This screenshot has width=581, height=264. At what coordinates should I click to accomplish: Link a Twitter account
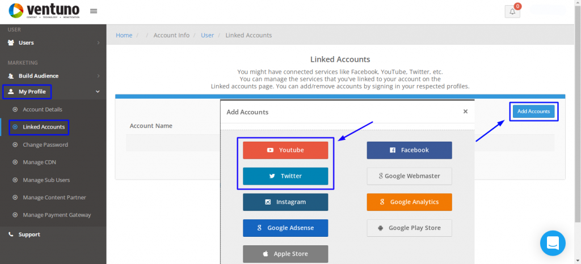coord(285,176)
